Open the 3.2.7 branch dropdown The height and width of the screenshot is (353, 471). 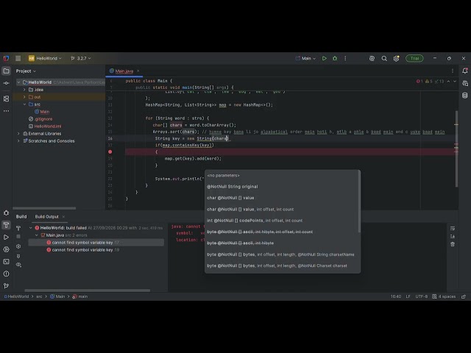81,58
